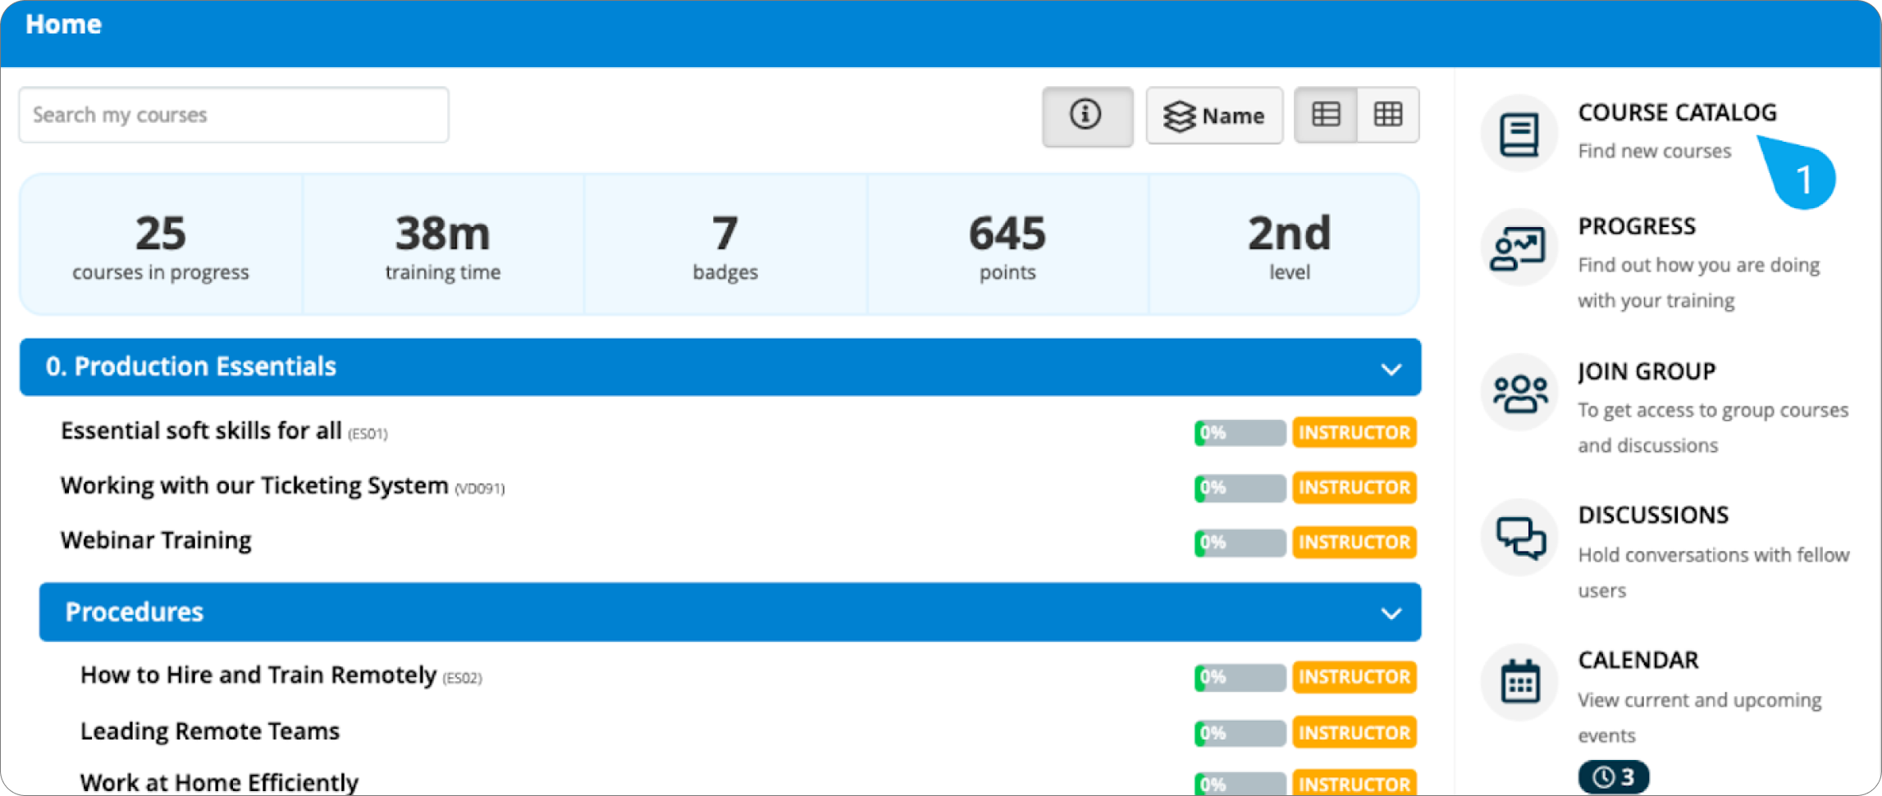
Task: Click the numbered 1 callout marker
Action: point(1803,179)
